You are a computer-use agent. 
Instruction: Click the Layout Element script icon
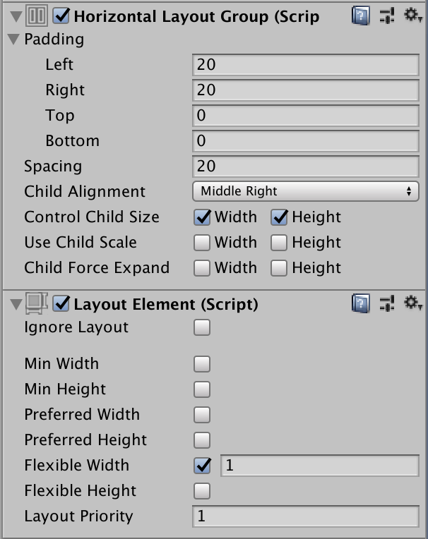click(36, 303)
